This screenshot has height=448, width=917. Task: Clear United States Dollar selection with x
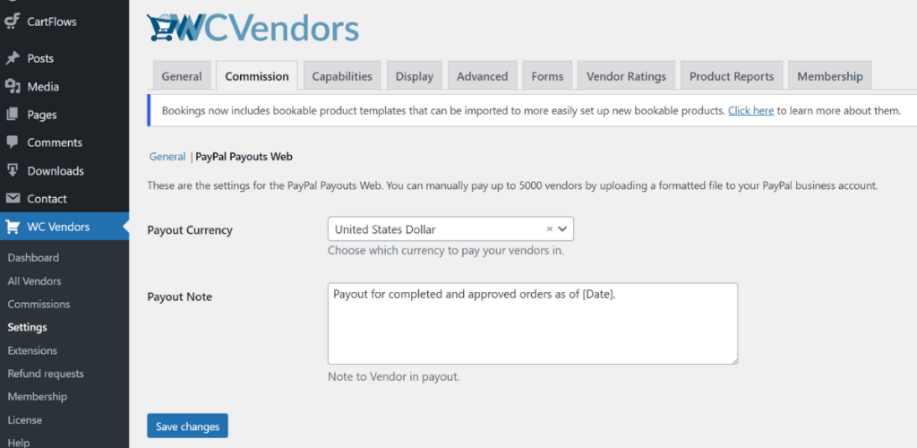click(550, 229)
